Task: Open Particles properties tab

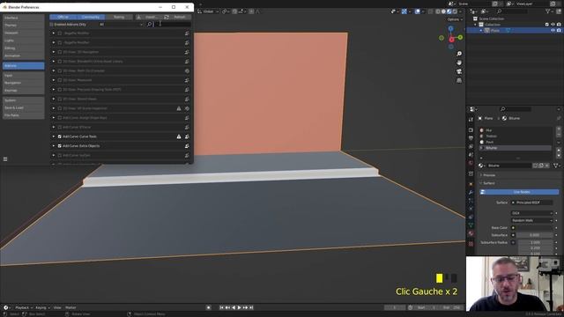Action: pos(471,201)
